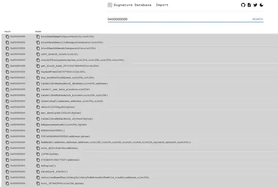This screenshot has width=278, height=187.
Task: Select get_block_hash_257335279069929(uint256) text
Action: coord(70,66)
